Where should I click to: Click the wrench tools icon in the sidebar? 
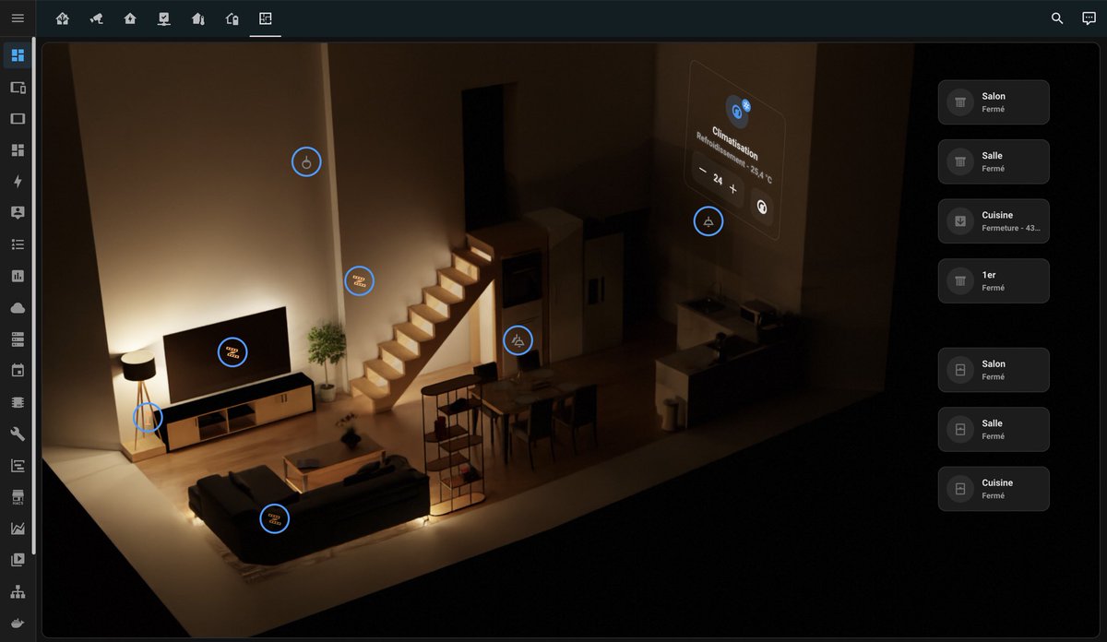(x=17, y=434)
